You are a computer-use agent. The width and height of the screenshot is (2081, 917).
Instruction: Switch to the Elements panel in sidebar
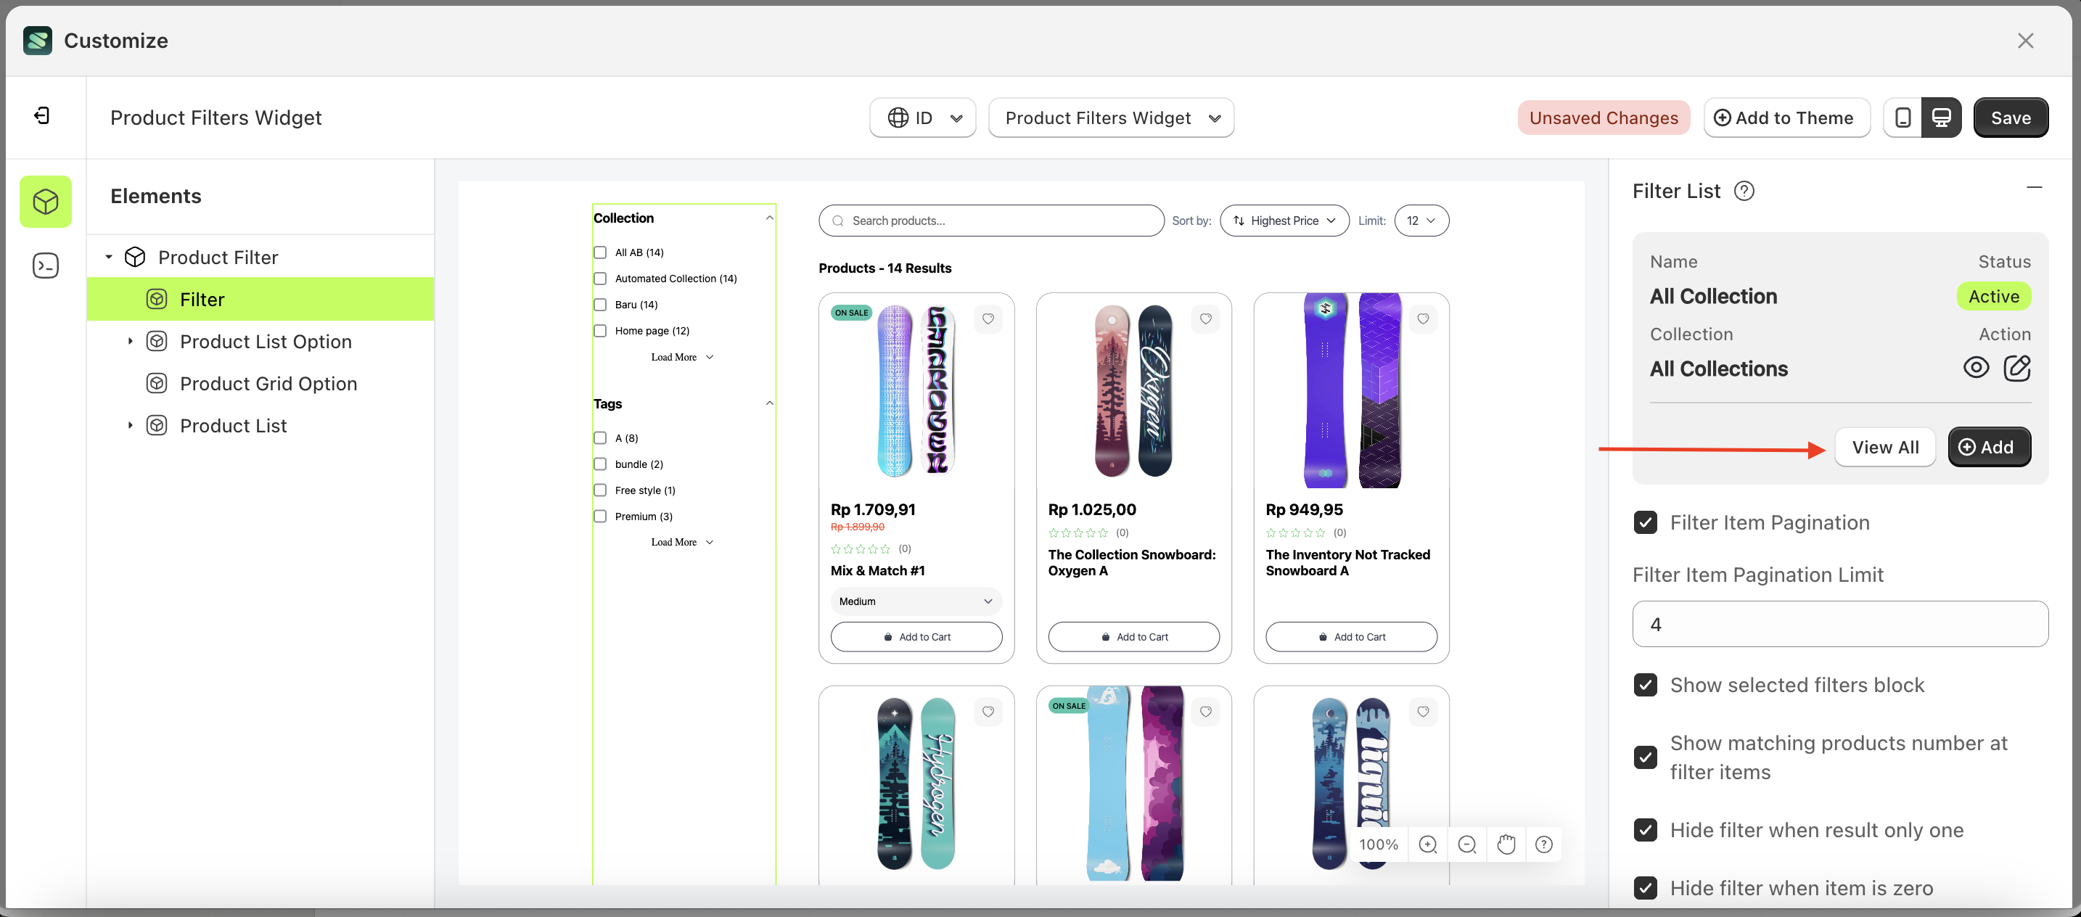click(x=45, y=201)
